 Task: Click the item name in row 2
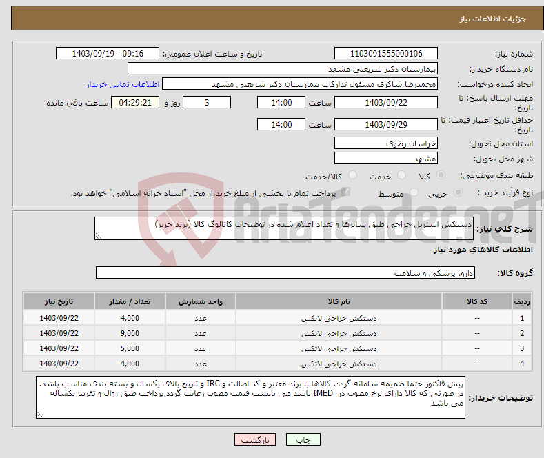[x=339, y=333]
